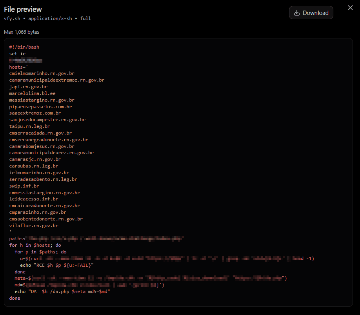Click the cmserracaiada.rn.gov.br line
The width and height of the screenshot is (360, 315).
click(40, 133)
